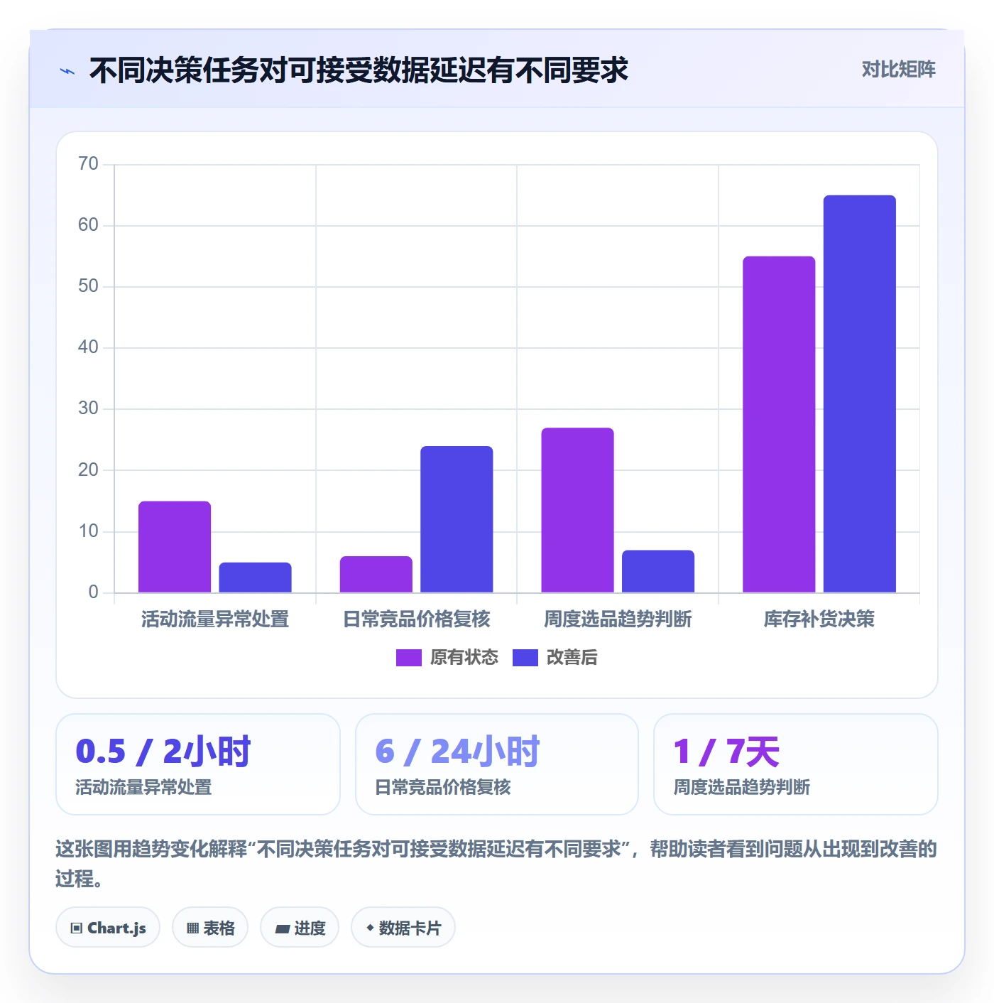Viewport: 994px width, 1003px height.
Task: Click the 改善后 legend label text
Action: tap(572, 658)
